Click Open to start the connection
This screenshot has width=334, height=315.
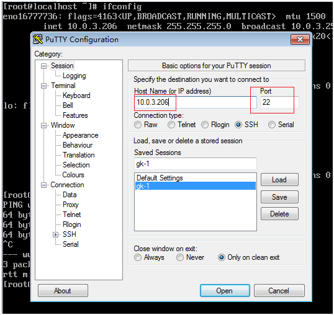point(225,291)
